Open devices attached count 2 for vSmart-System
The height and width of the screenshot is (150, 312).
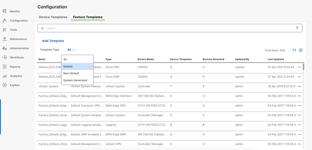[x=204, y=86]
